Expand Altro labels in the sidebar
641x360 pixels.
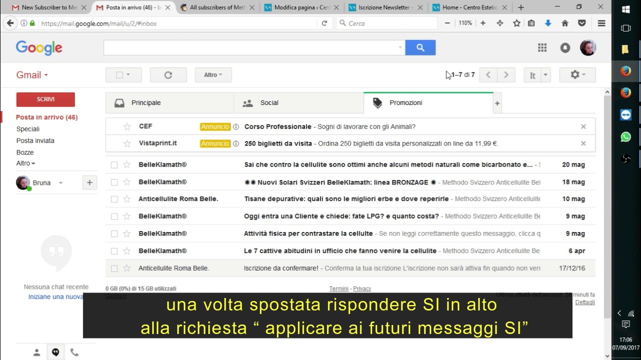coord(26,163)
